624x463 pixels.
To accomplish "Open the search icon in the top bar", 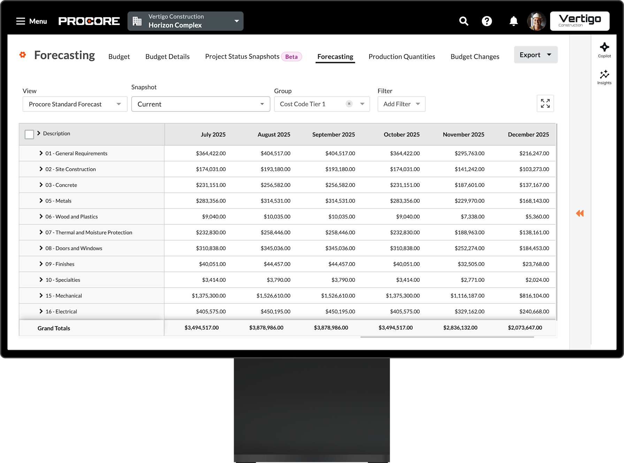I will pos(464,21).
